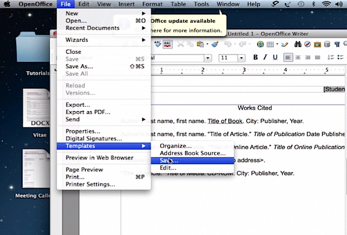Select the Templates menu item
The height and width of the screenshot is (235, 347).
[x=104, y=146]
